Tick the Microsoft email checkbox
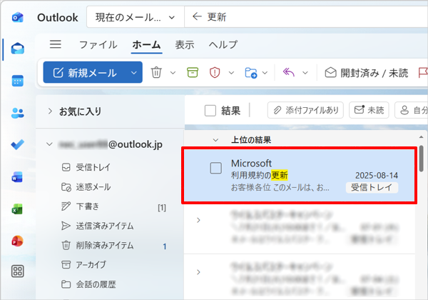The height and width of the screenshot is (300, 428). 215,168
